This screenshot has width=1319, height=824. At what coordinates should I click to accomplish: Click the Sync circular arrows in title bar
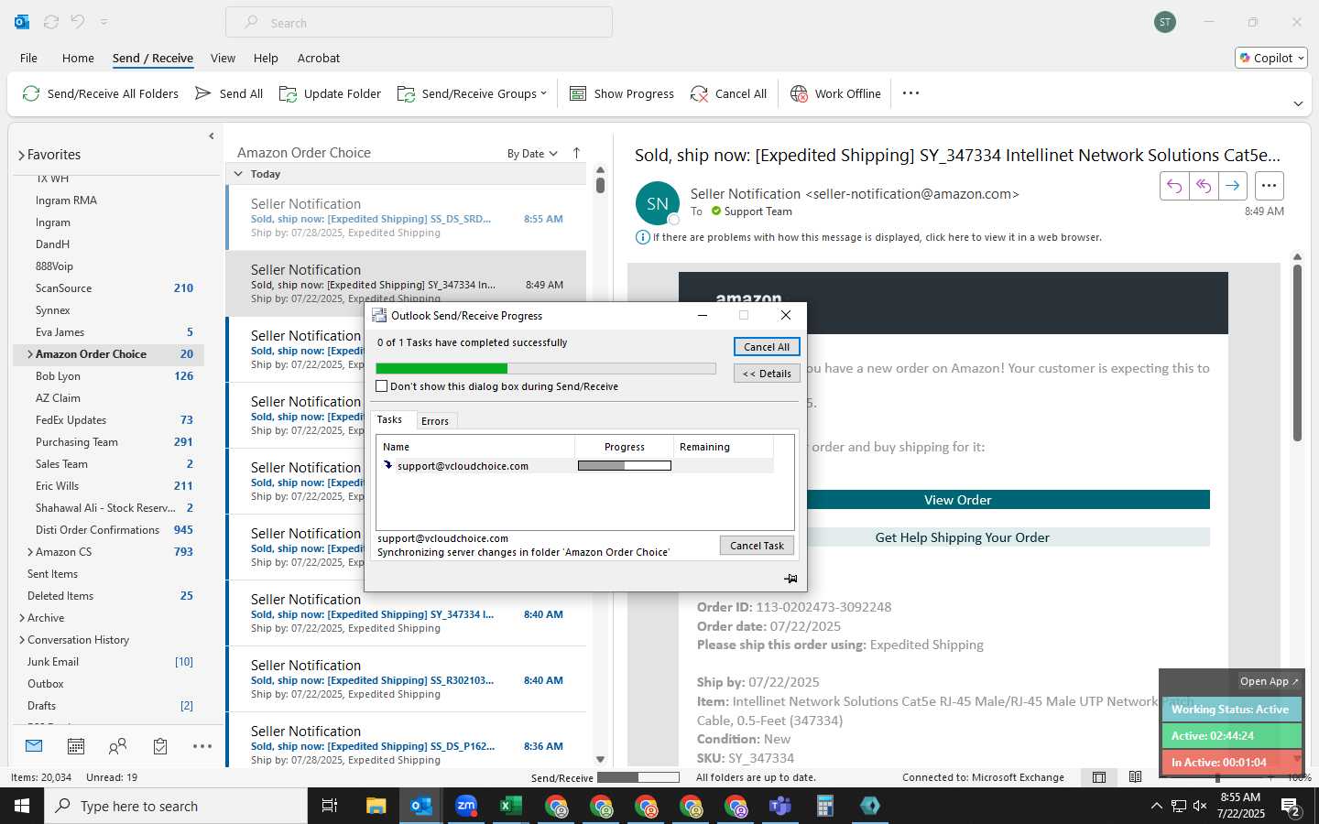[51, 22]
